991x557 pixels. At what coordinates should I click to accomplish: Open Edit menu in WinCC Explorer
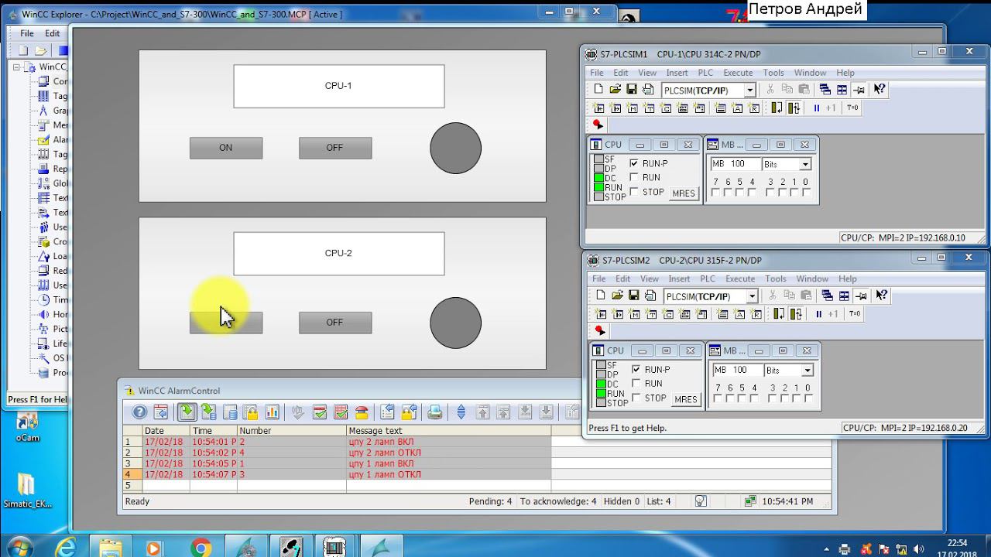(x=52, y=33)
